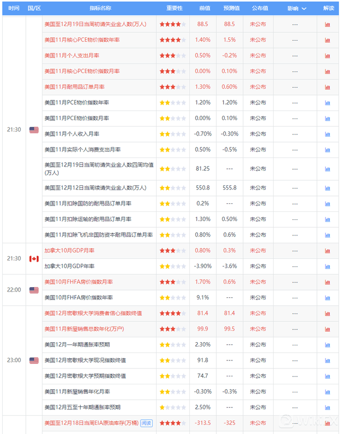
Task: Click chart icon for 加拿大10月GDP月率 row
Action: point(327,250)
